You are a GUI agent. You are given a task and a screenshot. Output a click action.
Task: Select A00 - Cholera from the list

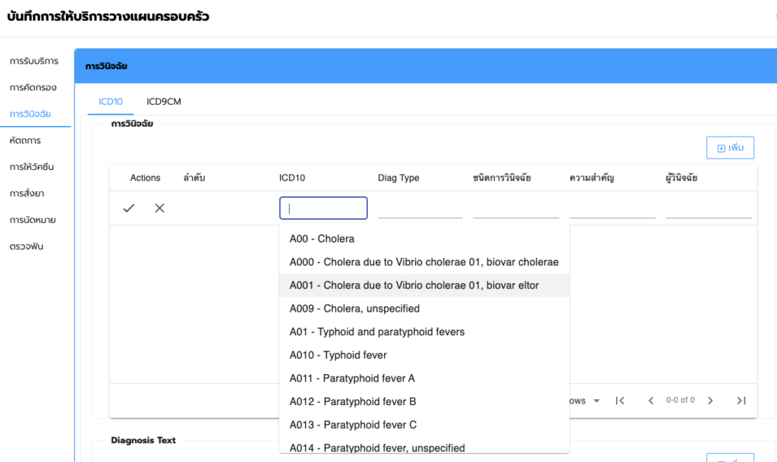pos(322,239)
